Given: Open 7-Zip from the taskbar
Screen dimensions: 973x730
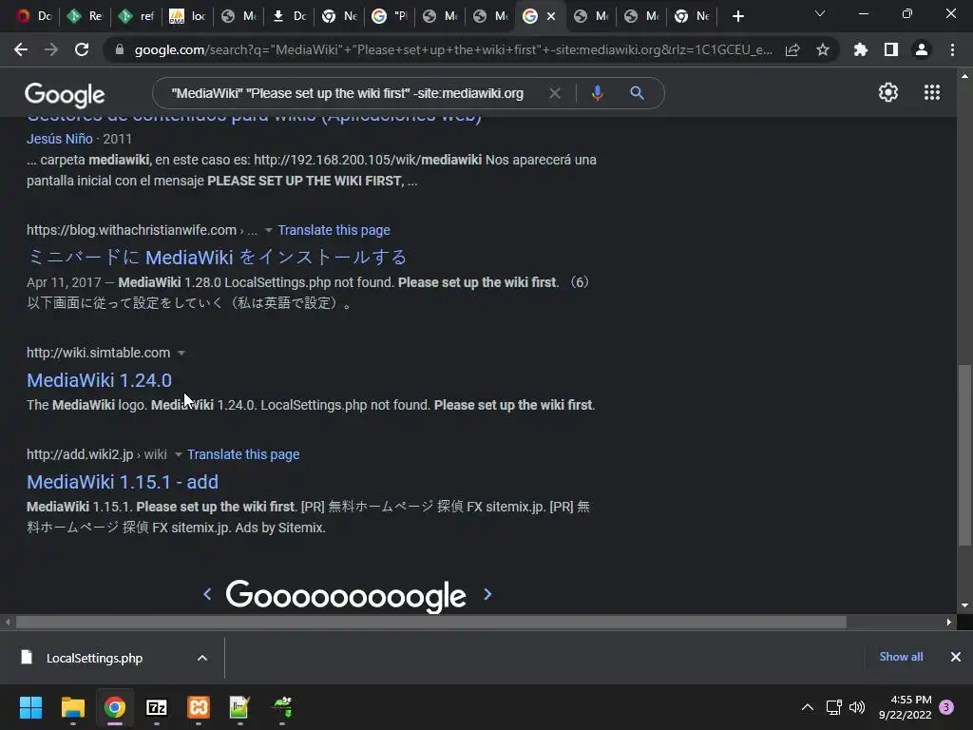Looking at the screenshot, I should click(x=157, y=707).
